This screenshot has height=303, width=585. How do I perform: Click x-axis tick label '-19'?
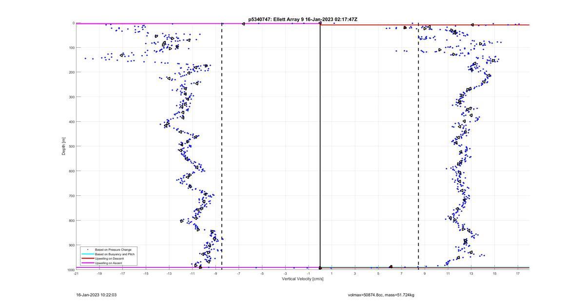click(99, 273)
